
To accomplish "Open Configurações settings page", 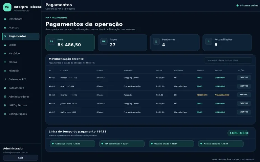I will (x=21, y=114).
